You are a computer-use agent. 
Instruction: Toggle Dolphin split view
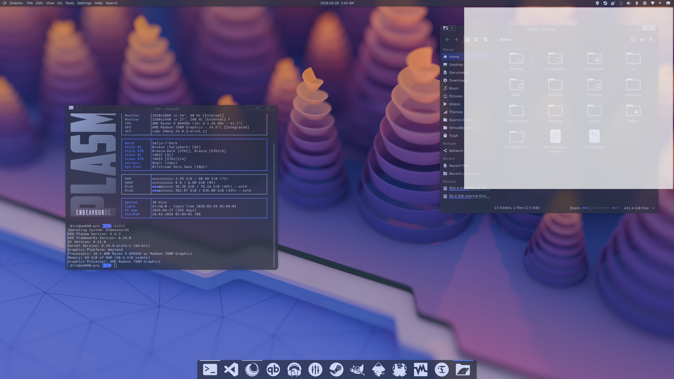click(x=633, y=40)
